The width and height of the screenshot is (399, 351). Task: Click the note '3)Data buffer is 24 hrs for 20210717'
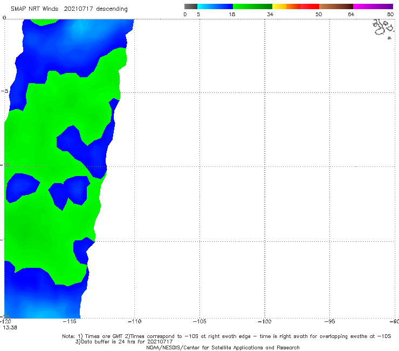coord(124,342)
